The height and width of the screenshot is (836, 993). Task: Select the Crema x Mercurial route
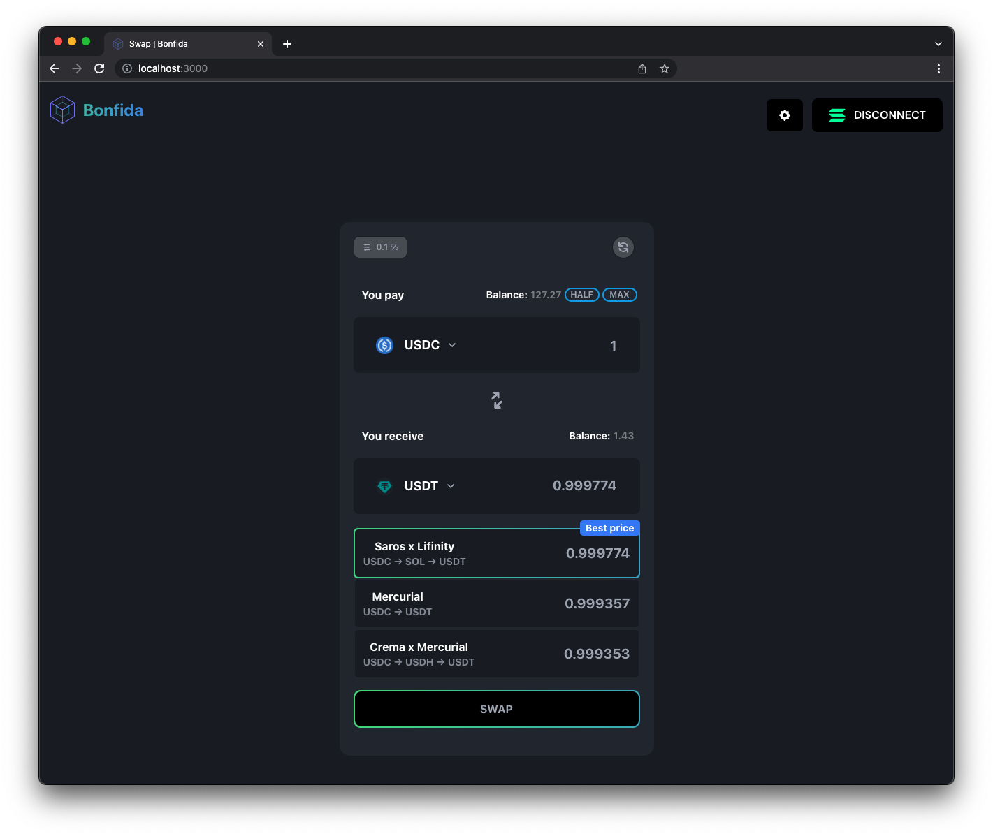point(497,654)
